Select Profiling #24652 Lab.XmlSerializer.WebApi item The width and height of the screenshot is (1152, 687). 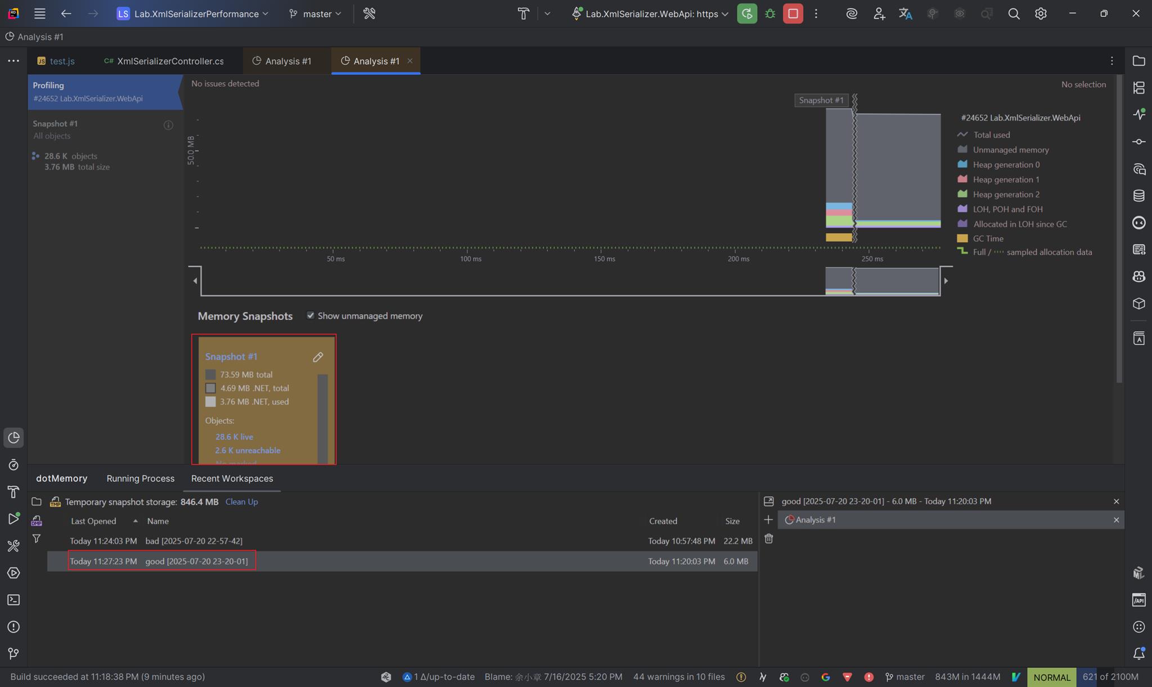click(105, 92)
